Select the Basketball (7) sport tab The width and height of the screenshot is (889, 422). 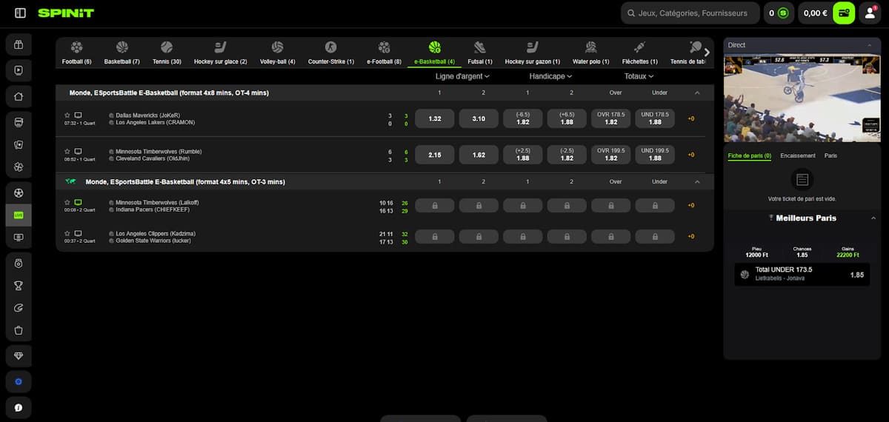point(122,53)
